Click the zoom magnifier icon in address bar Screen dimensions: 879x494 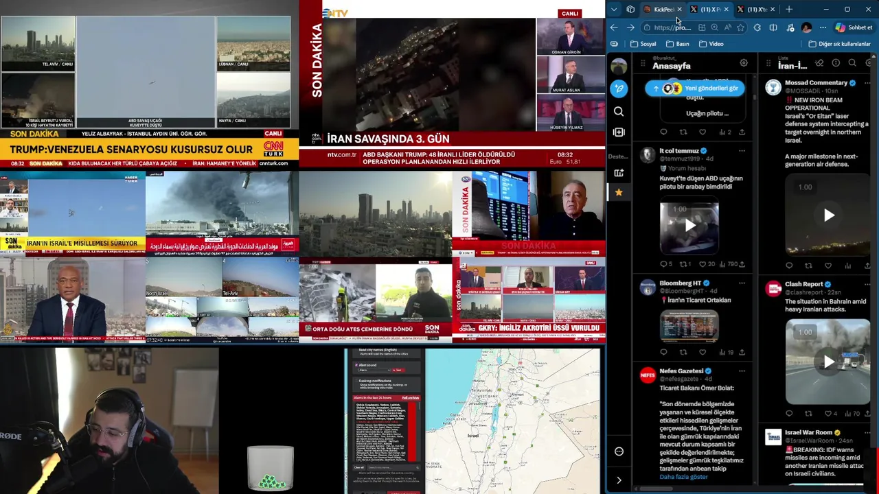click(714, 27)
